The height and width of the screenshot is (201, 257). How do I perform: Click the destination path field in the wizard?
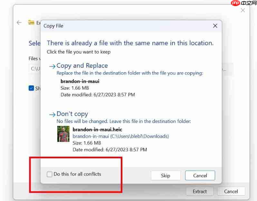pyautogui.click(x=34, y=69)
